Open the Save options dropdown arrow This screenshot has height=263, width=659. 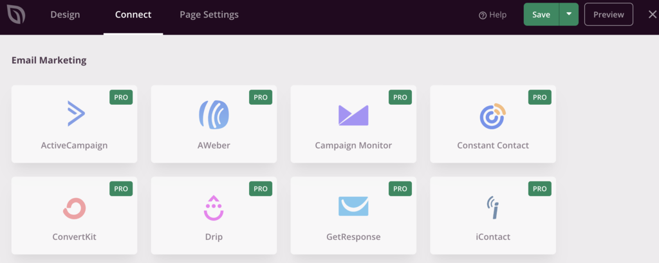pos(569,14)
